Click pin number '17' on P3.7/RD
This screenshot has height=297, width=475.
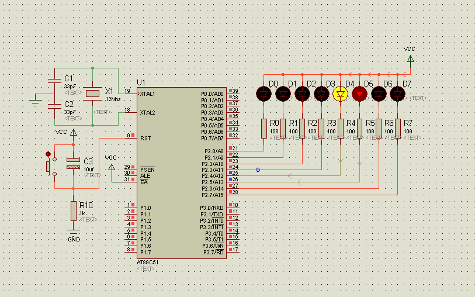point(235,250)
